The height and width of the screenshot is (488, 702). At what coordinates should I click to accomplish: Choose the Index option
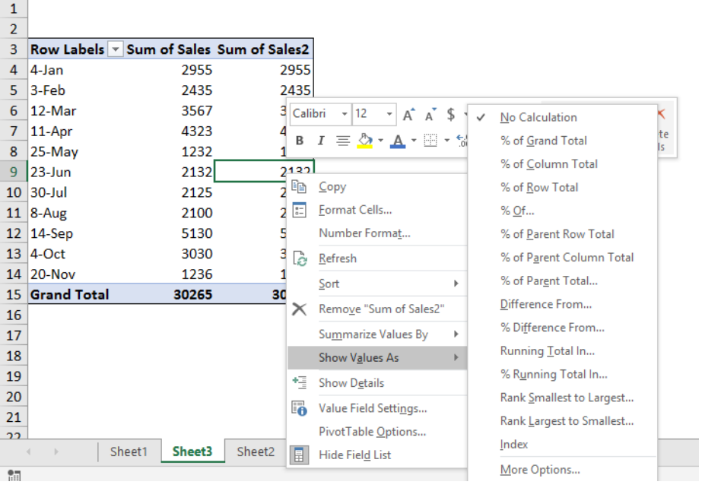(x=562, y=444)
